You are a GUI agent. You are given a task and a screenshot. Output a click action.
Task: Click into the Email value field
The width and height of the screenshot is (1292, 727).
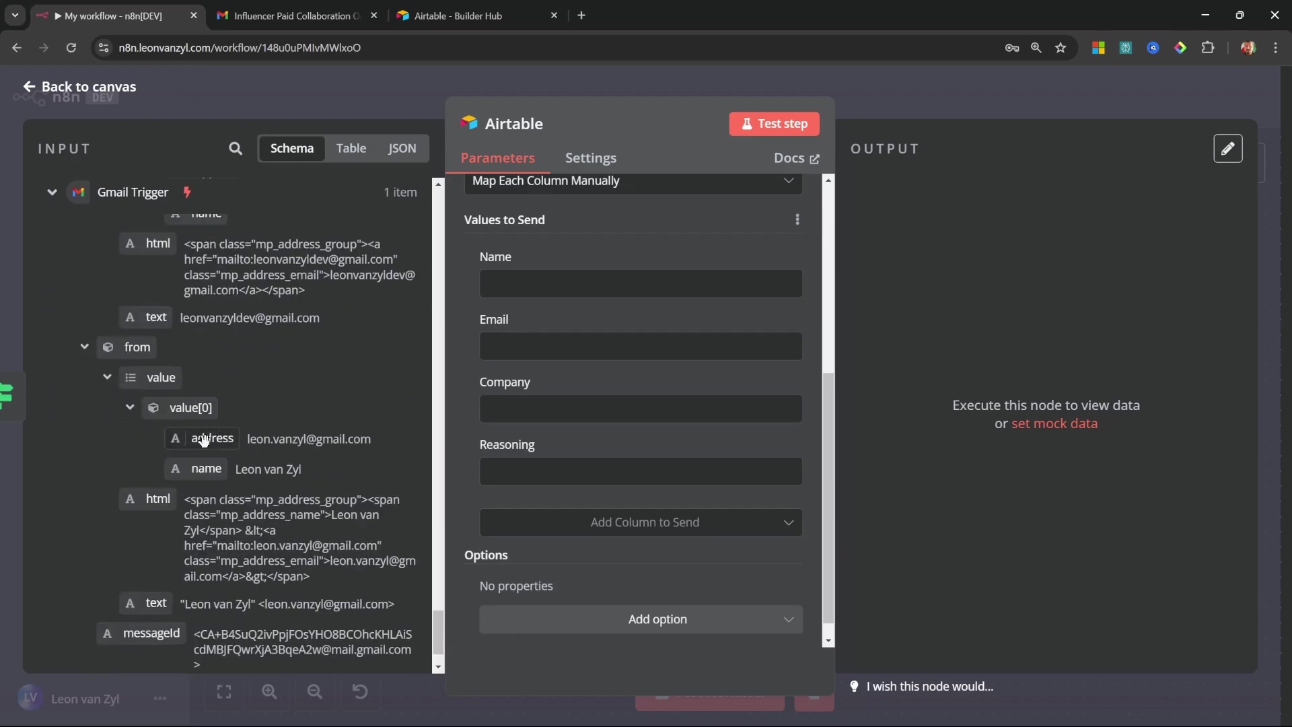pos(640,347)
